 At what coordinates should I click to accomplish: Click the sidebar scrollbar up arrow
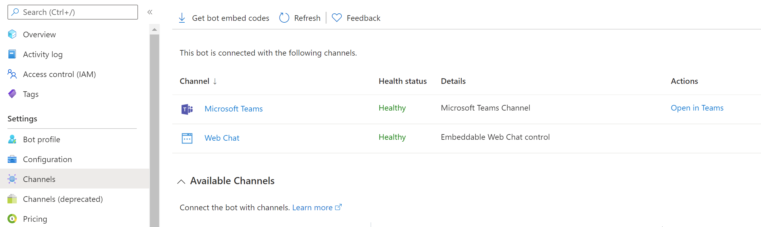[155, 30]
